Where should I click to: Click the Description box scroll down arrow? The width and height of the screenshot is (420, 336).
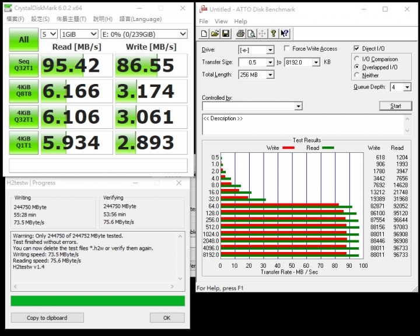click(407, 131)
